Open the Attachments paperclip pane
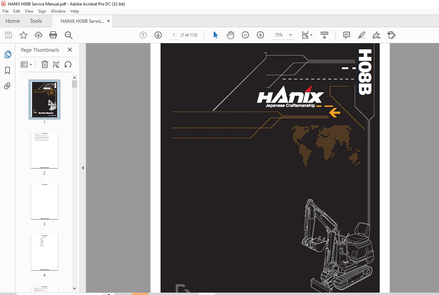This screenshot has width=439, height=295. click(7, 86)
